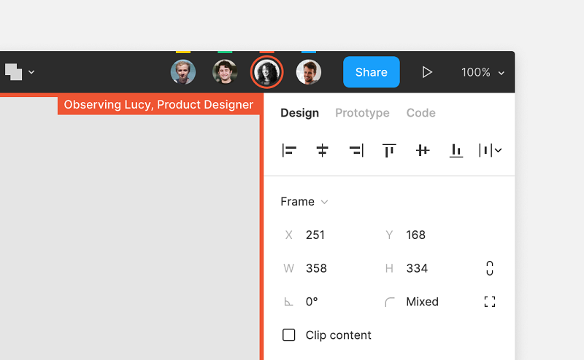Click the align right icon
The image size is (584, 360).
pos(356,151)
